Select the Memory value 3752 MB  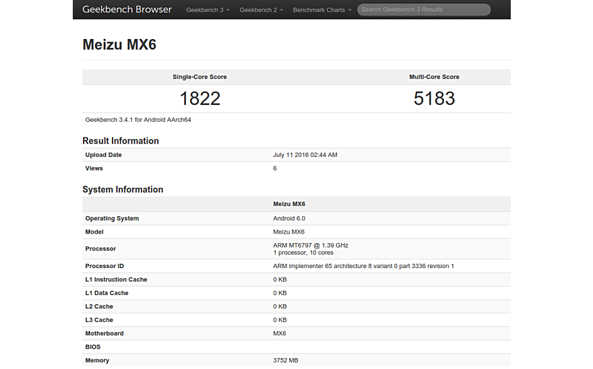click(286, 361)
